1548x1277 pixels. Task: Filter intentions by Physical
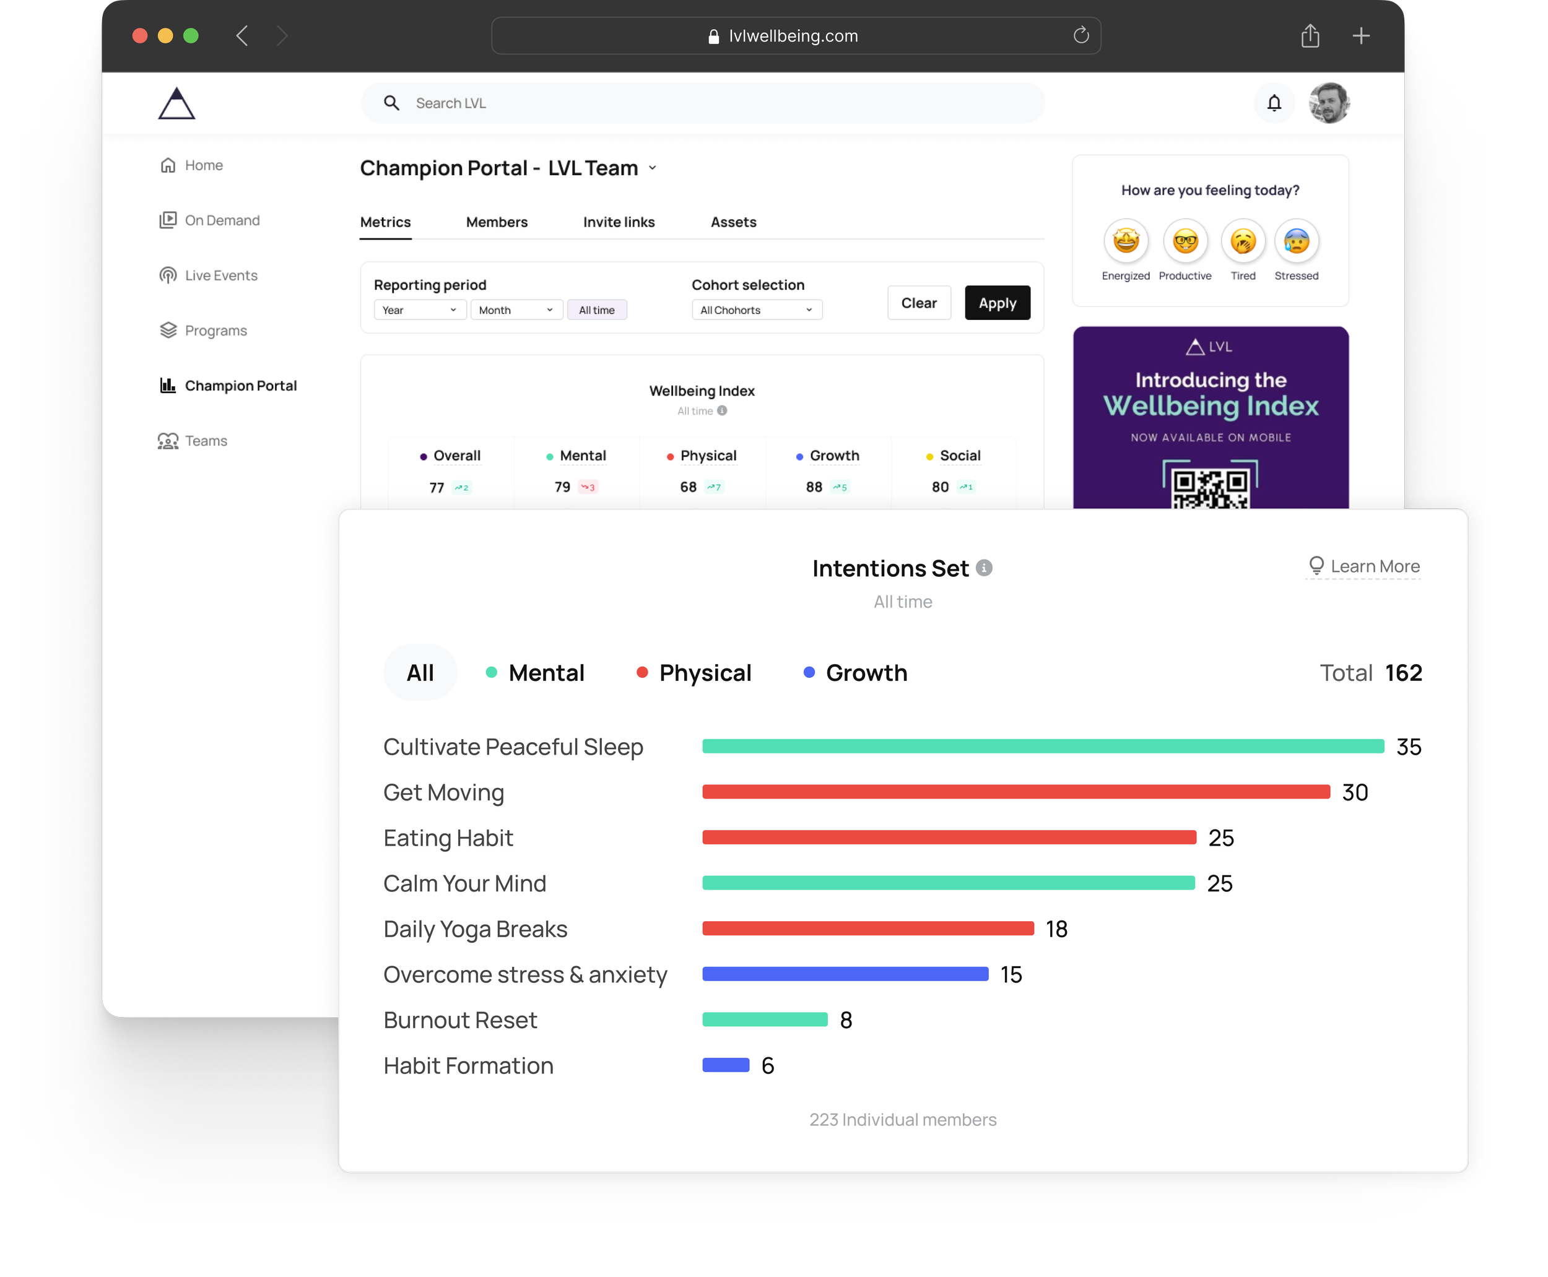[694, 672]
